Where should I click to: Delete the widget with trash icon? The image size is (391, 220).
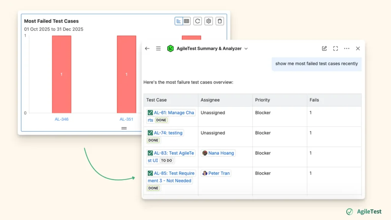click(220, 21)
